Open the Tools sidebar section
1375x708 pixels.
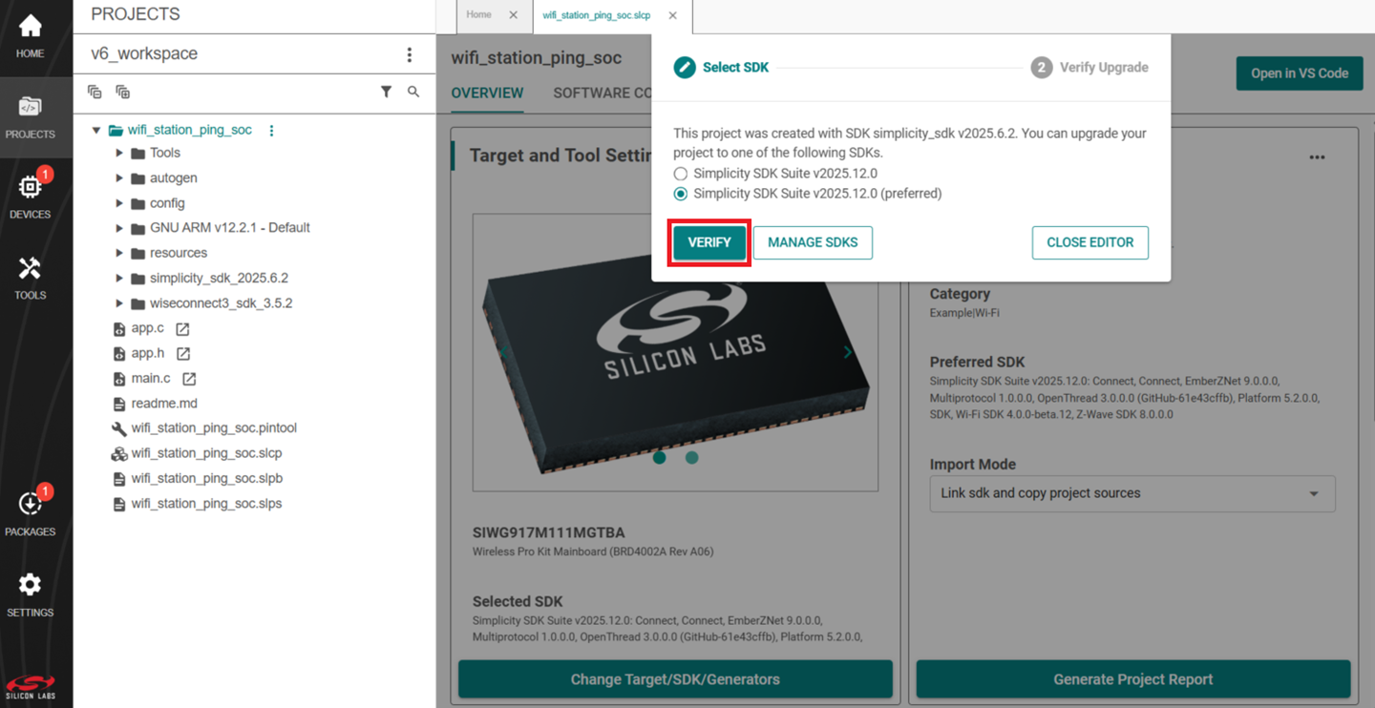tap(30, 277)
